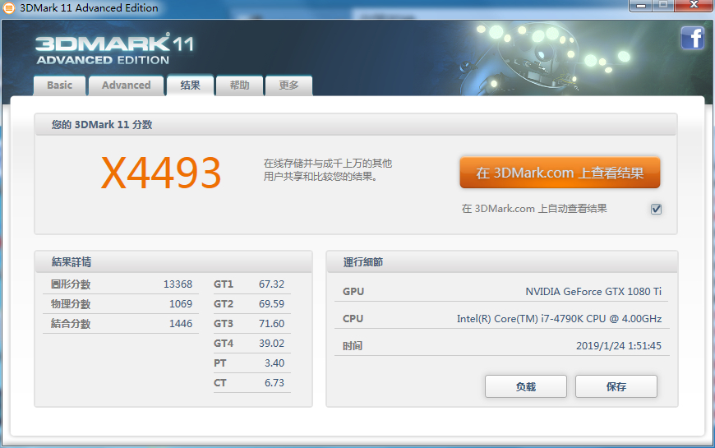Click the 时间 label
This screenshot has width=715, height=448.
(x=353, y=346)
